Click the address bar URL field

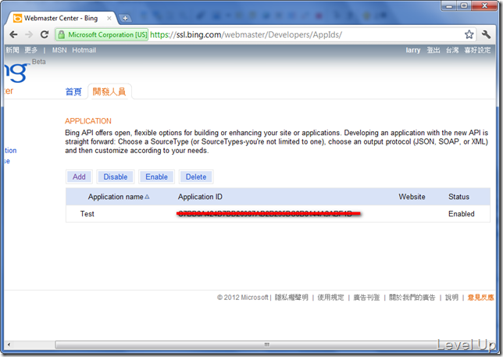click(246, 34)
